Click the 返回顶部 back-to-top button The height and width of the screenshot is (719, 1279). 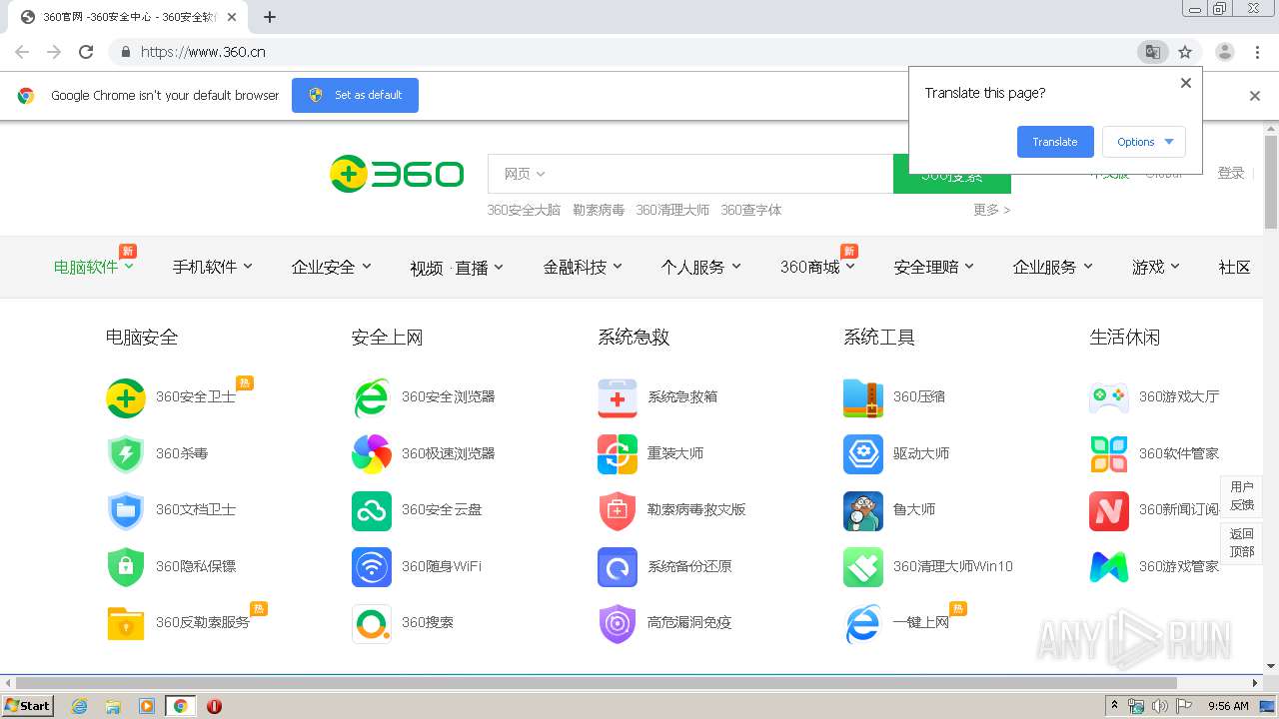click(x=1242, y=543)
